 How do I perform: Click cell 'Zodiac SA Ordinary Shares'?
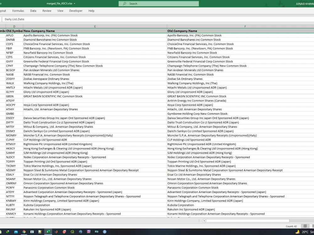click(x=241, y=79)
